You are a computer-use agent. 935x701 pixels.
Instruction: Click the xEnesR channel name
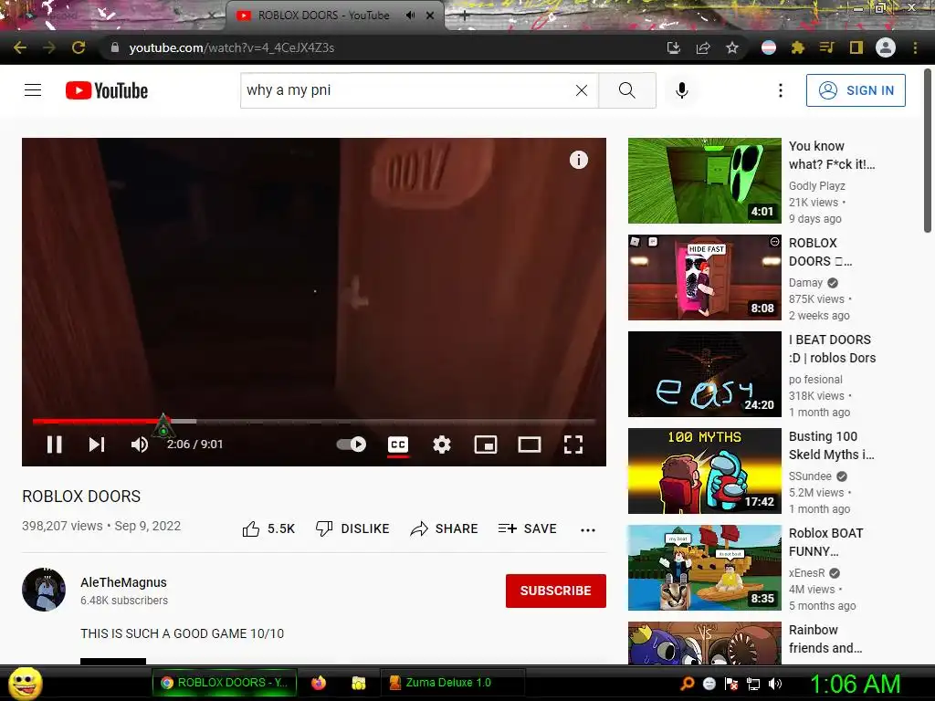point(807,573)
